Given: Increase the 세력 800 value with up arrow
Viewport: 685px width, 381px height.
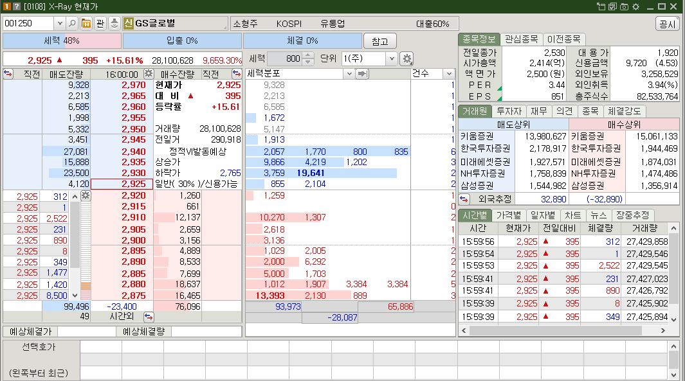Looking at the screenshot, I should pos(308,55).
